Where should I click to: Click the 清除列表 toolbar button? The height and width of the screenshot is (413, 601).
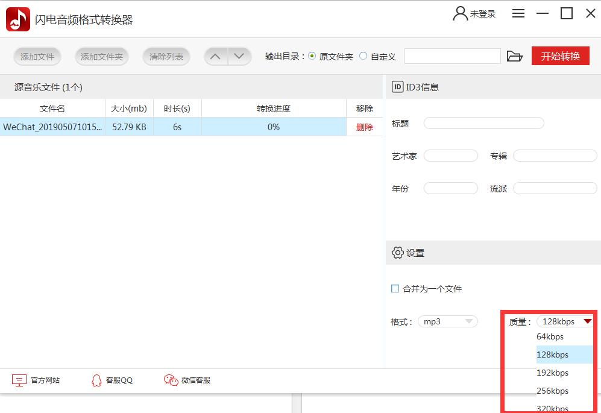pyautogui.click(x=166, y=55)
